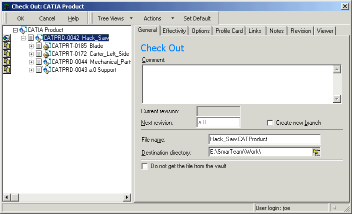This screenshot has height=214, width=352.
Task: Open Help from the toolbar
Action: (73, 18)
